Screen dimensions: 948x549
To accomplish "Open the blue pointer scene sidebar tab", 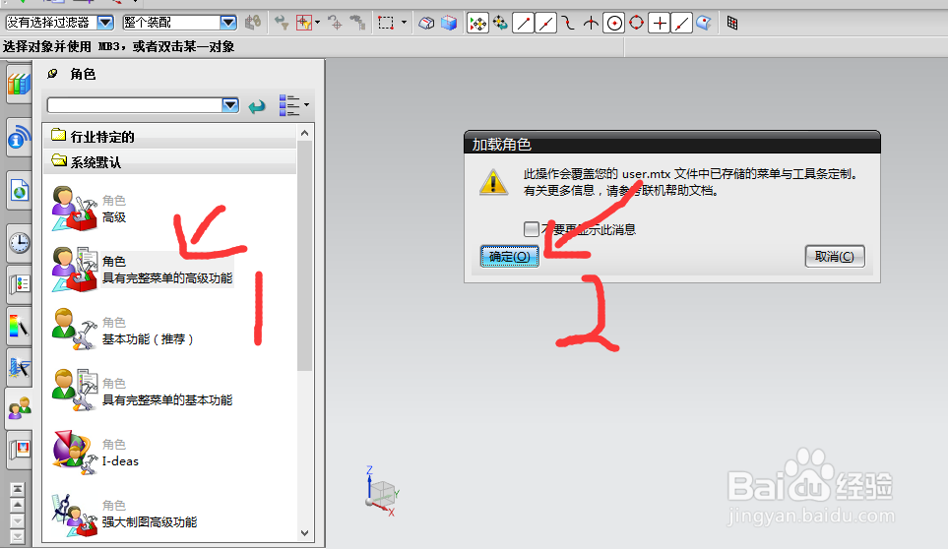I will [19, 367].
